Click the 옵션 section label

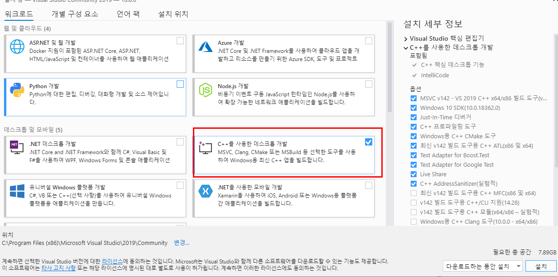(415, 89)
